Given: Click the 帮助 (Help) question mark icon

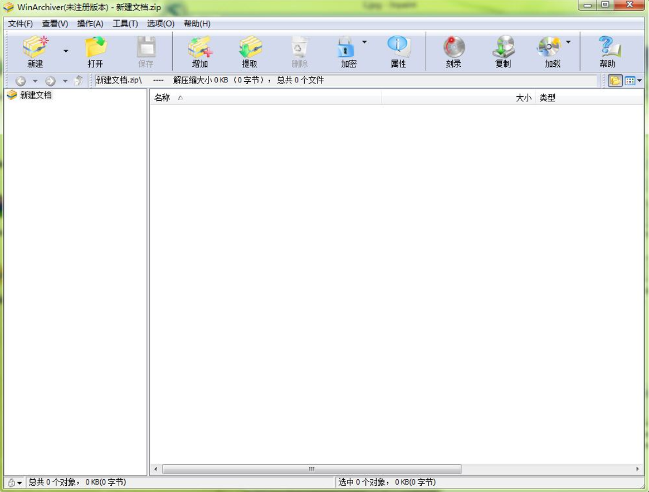Looking at the screenshot, I should click(x=609, y=47).
